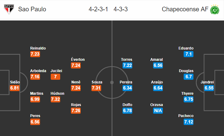Open player Pacheco's name label
Screen dimensions: 224x136
pos(186,116)
